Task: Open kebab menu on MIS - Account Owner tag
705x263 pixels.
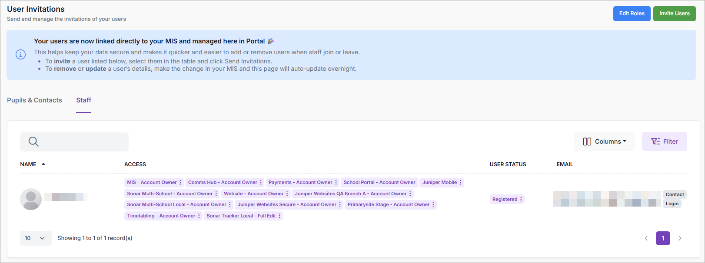Action: click(180, 183)
